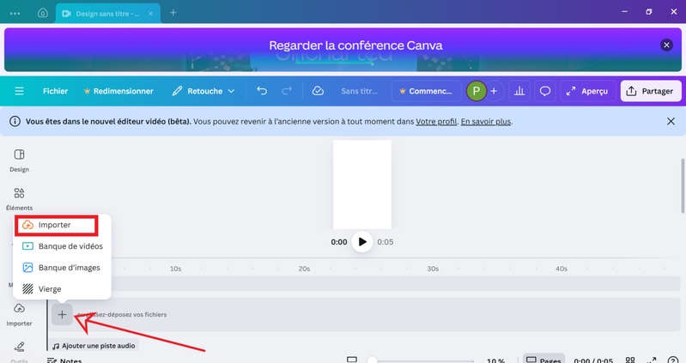This screenshot has width=686, height=363.
Task: Dismiss the new video editor notice
Action: coord(671,121)
